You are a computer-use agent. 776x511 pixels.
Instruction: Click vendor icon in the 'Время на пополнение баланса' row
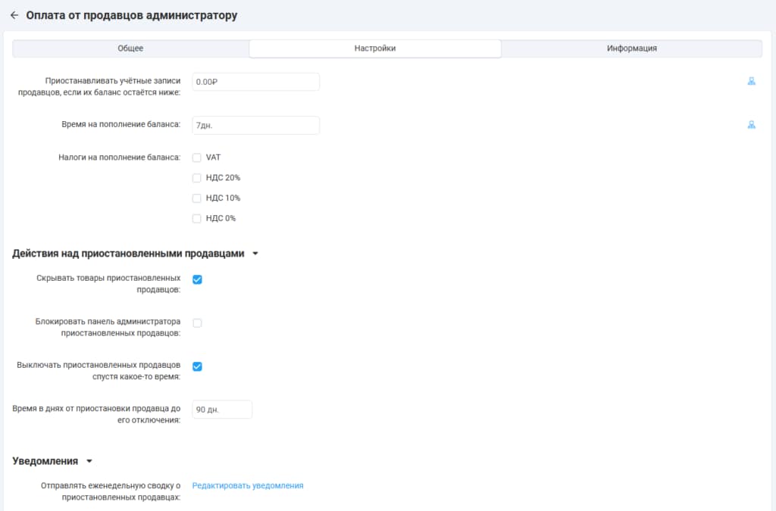(751, 125)
